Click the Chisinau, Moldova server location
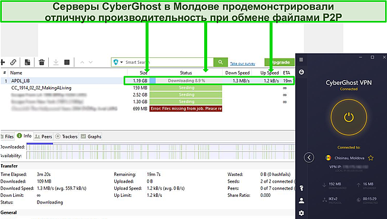This screenshot has height=219, width=387. click(349, 158)
